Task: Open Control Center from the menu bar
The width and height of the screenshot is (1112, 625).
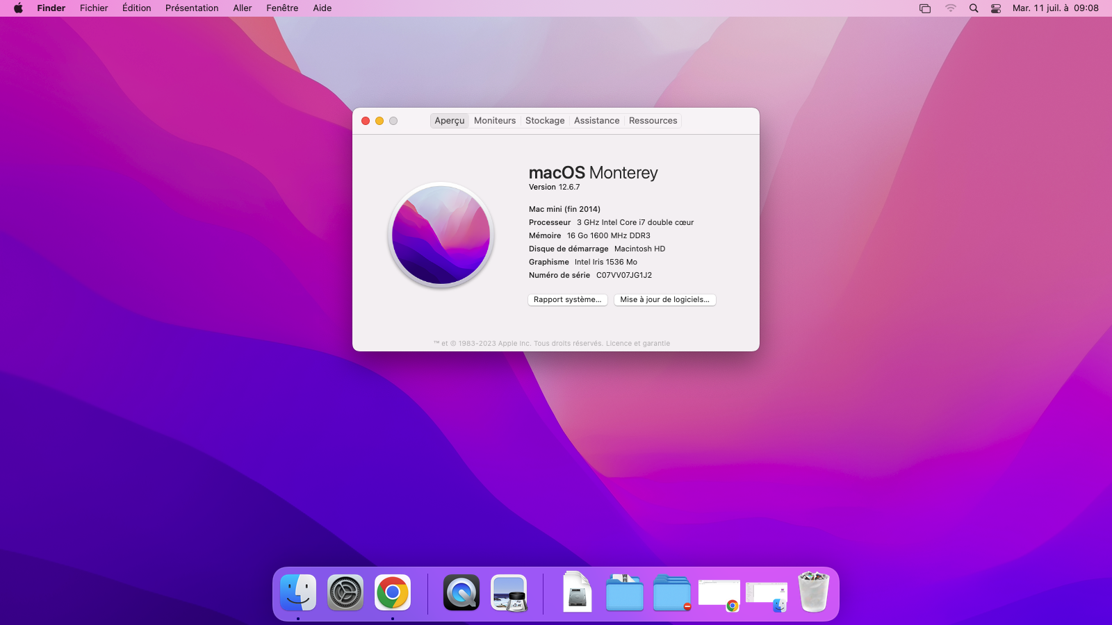Action: pos(995,8)
